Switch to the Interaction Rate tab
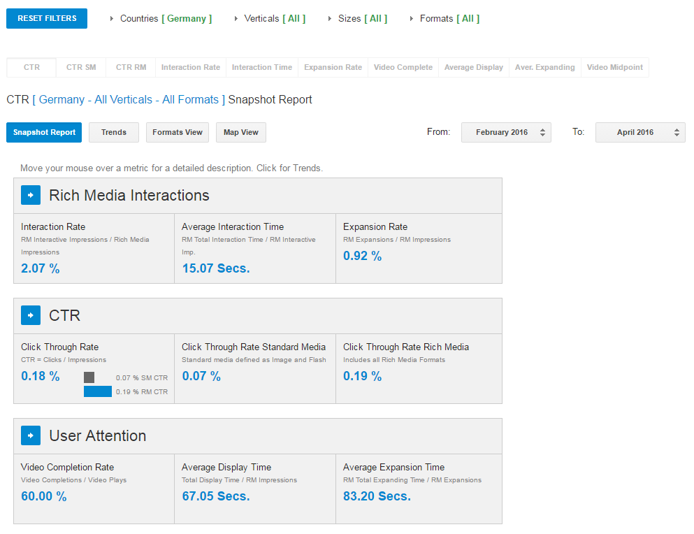The height and width of the screenshot is (534, 694). (191, 67)
